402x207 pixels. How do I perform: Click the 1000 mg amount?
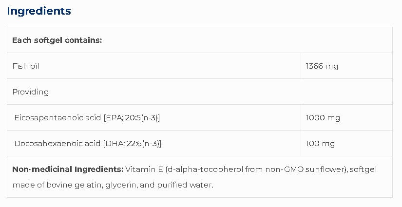pyautogui.click(x=323, y=117)
